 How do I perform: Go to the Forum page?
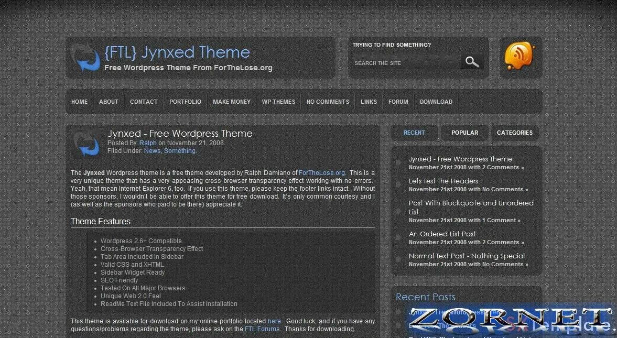tap(398, 102)
